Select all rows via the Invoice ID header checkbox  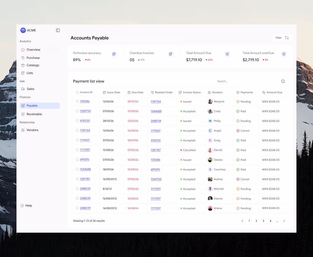point(77,92)
